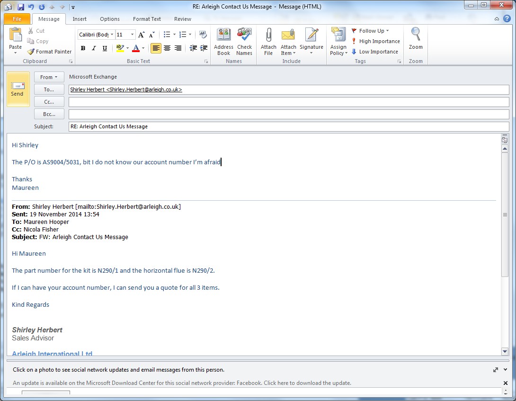The height and width of the screenshot is (401, 516).
Task: Open the font name dropdown Calibri
Action: [112, 35]
